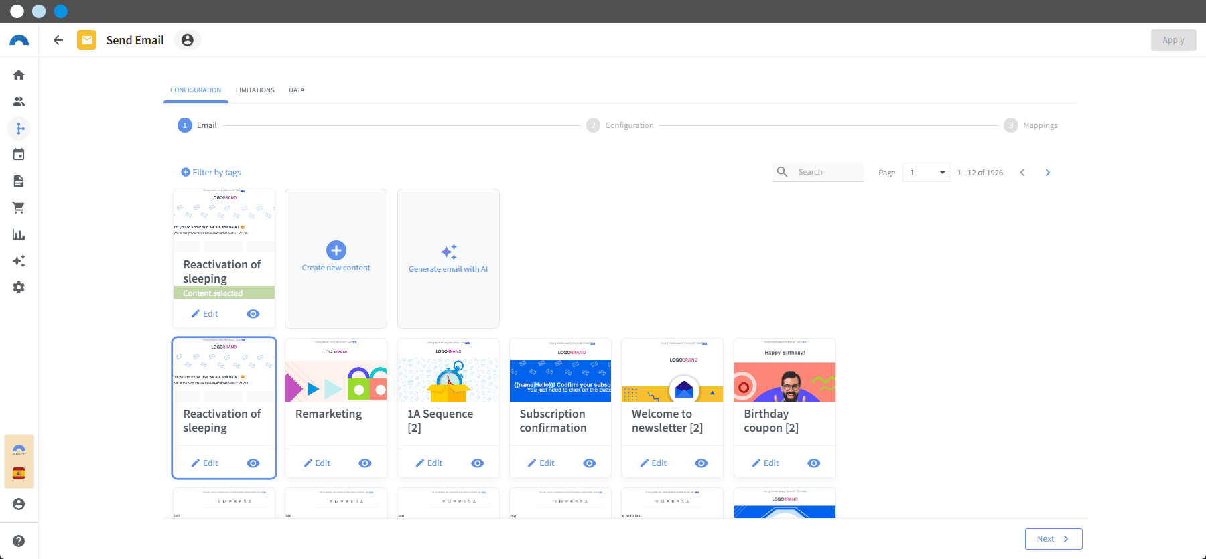
Task: Open the Bar chart statistics icon in the sidebar
Action: [19, 234]
